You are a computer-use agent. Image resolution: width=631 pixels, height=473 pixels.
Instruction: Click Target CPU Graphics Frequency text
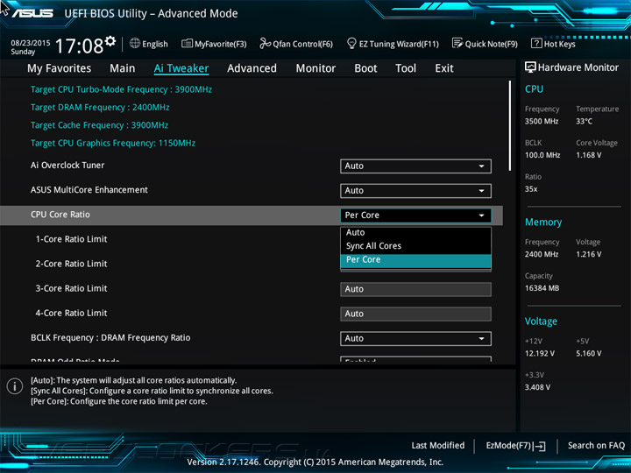113,143
